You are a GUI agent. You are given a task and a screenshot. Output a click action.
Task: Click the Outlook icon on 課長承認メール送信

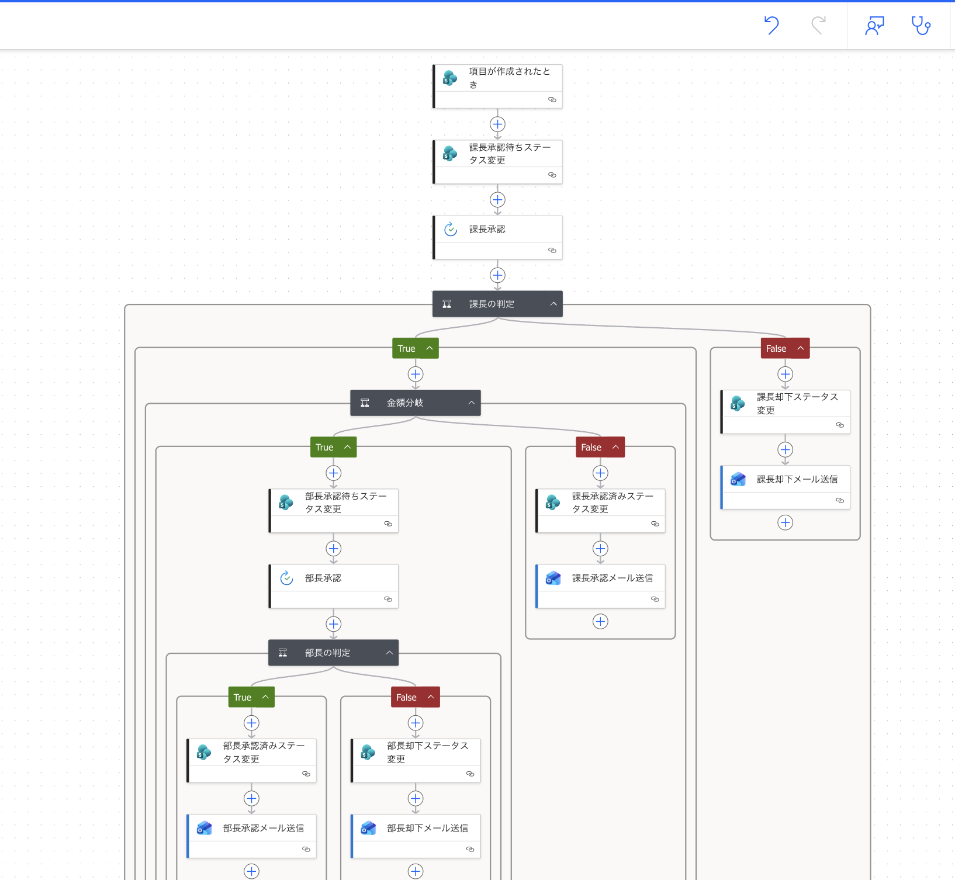point(553,578)
